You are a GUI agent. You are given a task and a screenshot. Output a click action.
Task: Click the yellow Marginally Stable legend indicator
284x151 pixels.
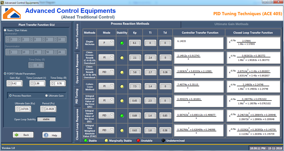[106, 140]
